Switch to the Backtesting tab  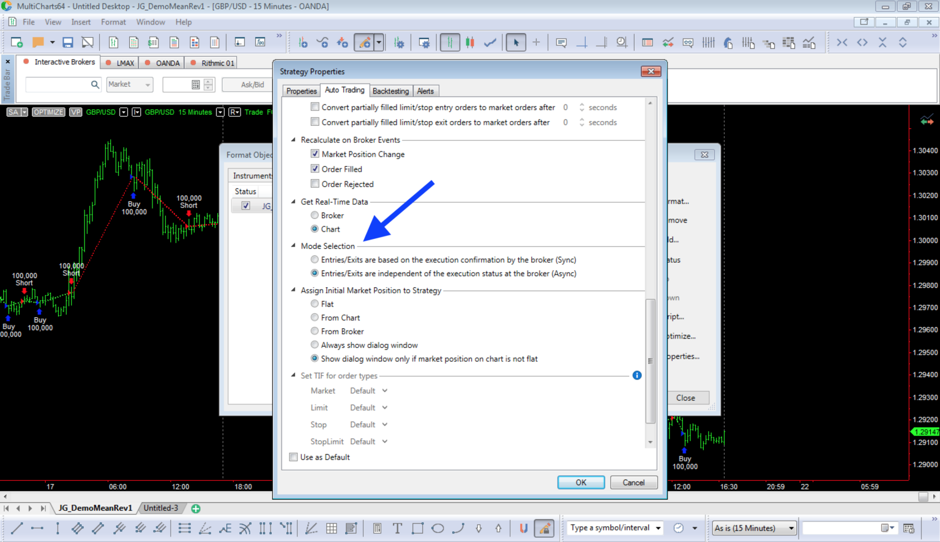point(390,90)
